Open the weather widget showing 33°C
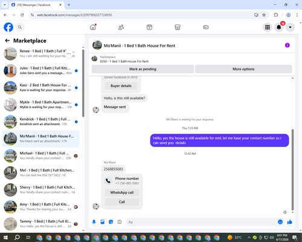 pyautogui.click(x=234, y=237)
